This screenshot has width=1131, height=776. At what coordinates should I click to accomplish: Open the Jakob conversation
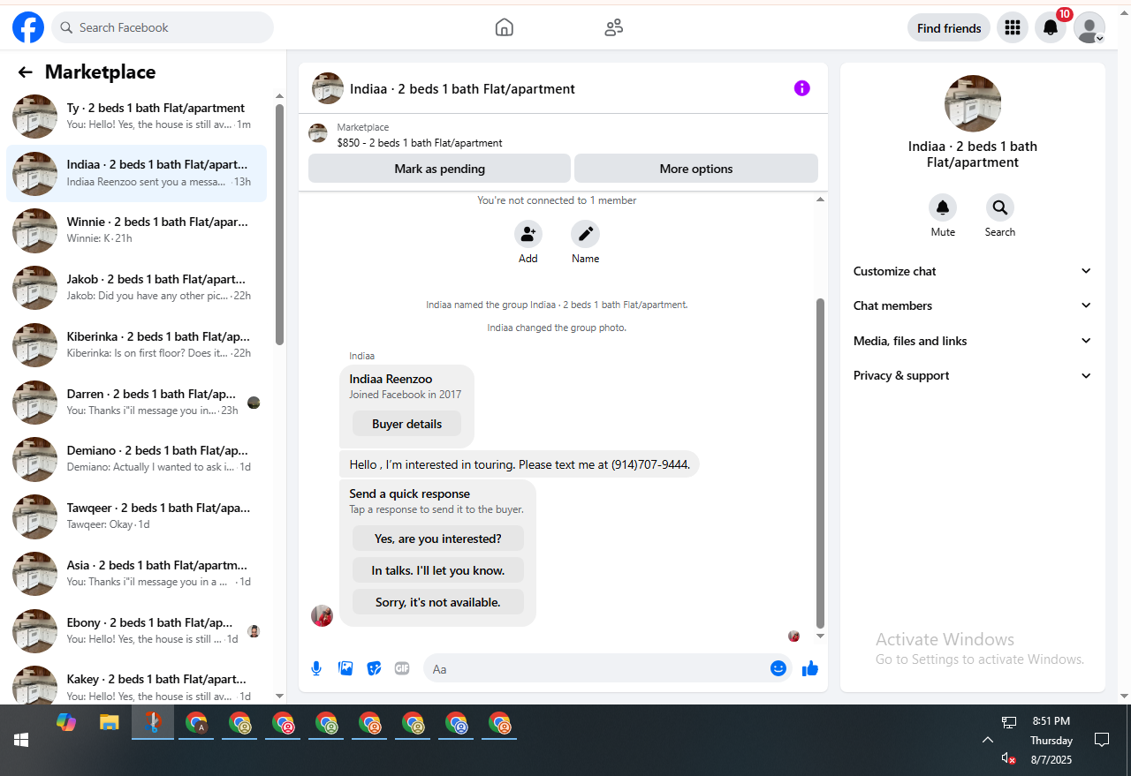[x=137, y=288]
